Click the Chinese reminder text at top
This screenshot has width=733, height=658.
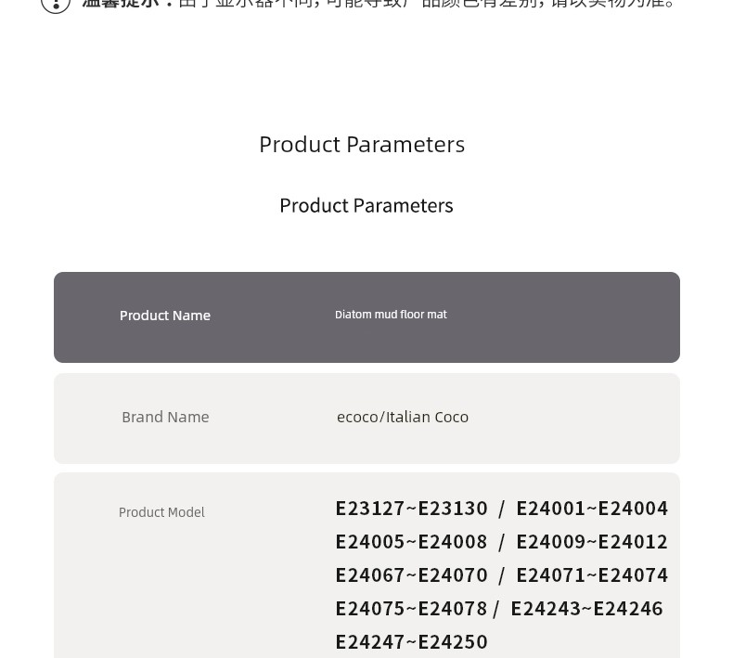(x=379, y=4)
